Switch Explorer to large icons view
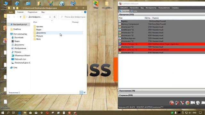Viewport: 205px width, 115px height. 85,92
